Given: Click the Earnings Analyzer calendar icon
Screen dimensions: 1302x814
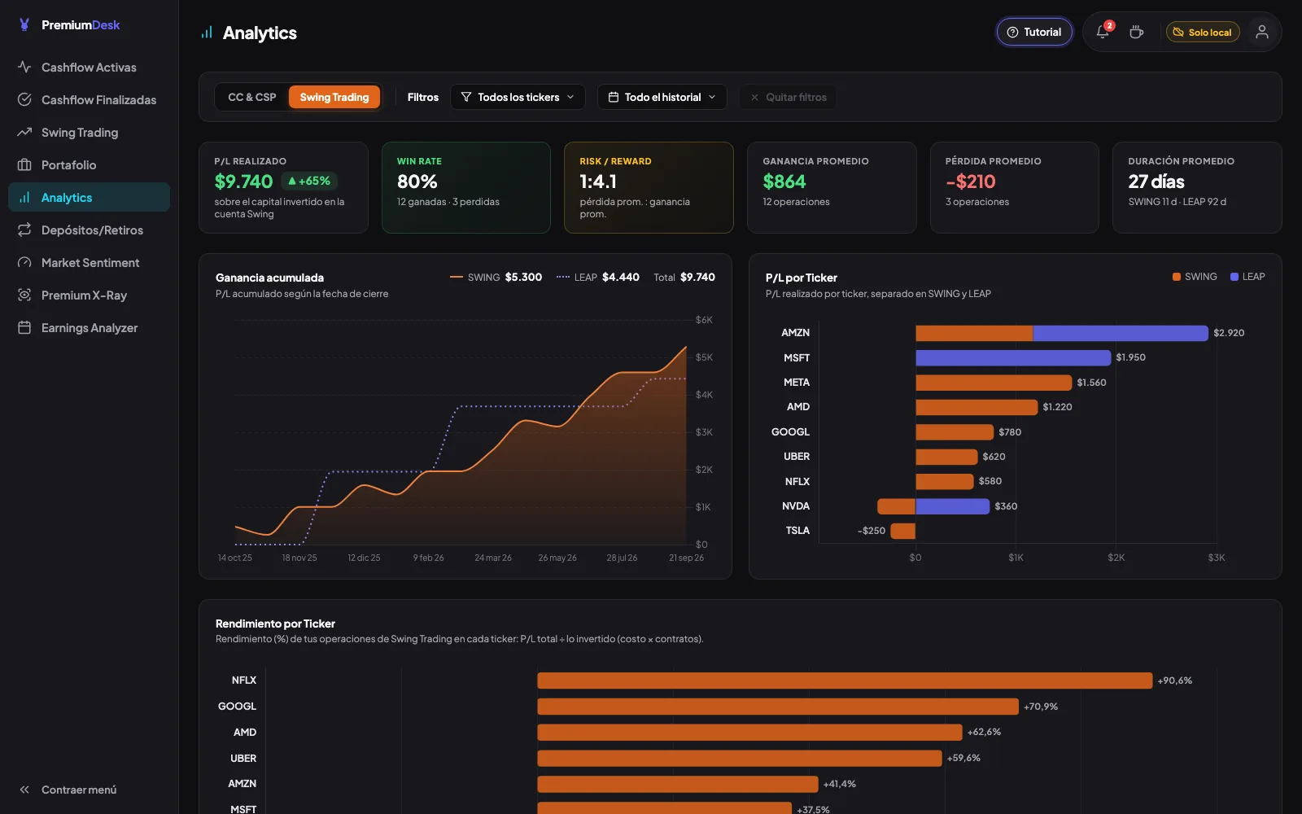Looking at the screenshot, I should coord(24,327).
